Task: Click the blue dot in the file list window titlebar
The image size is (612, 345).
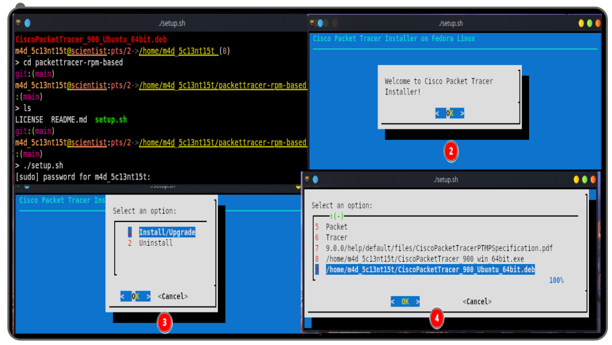Action: [315, 180]
